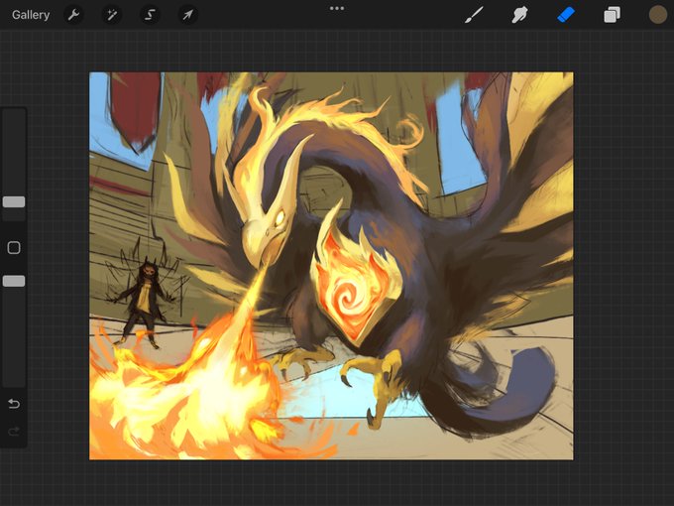Tap the brush size slider handle

click(x=14, y=201)
